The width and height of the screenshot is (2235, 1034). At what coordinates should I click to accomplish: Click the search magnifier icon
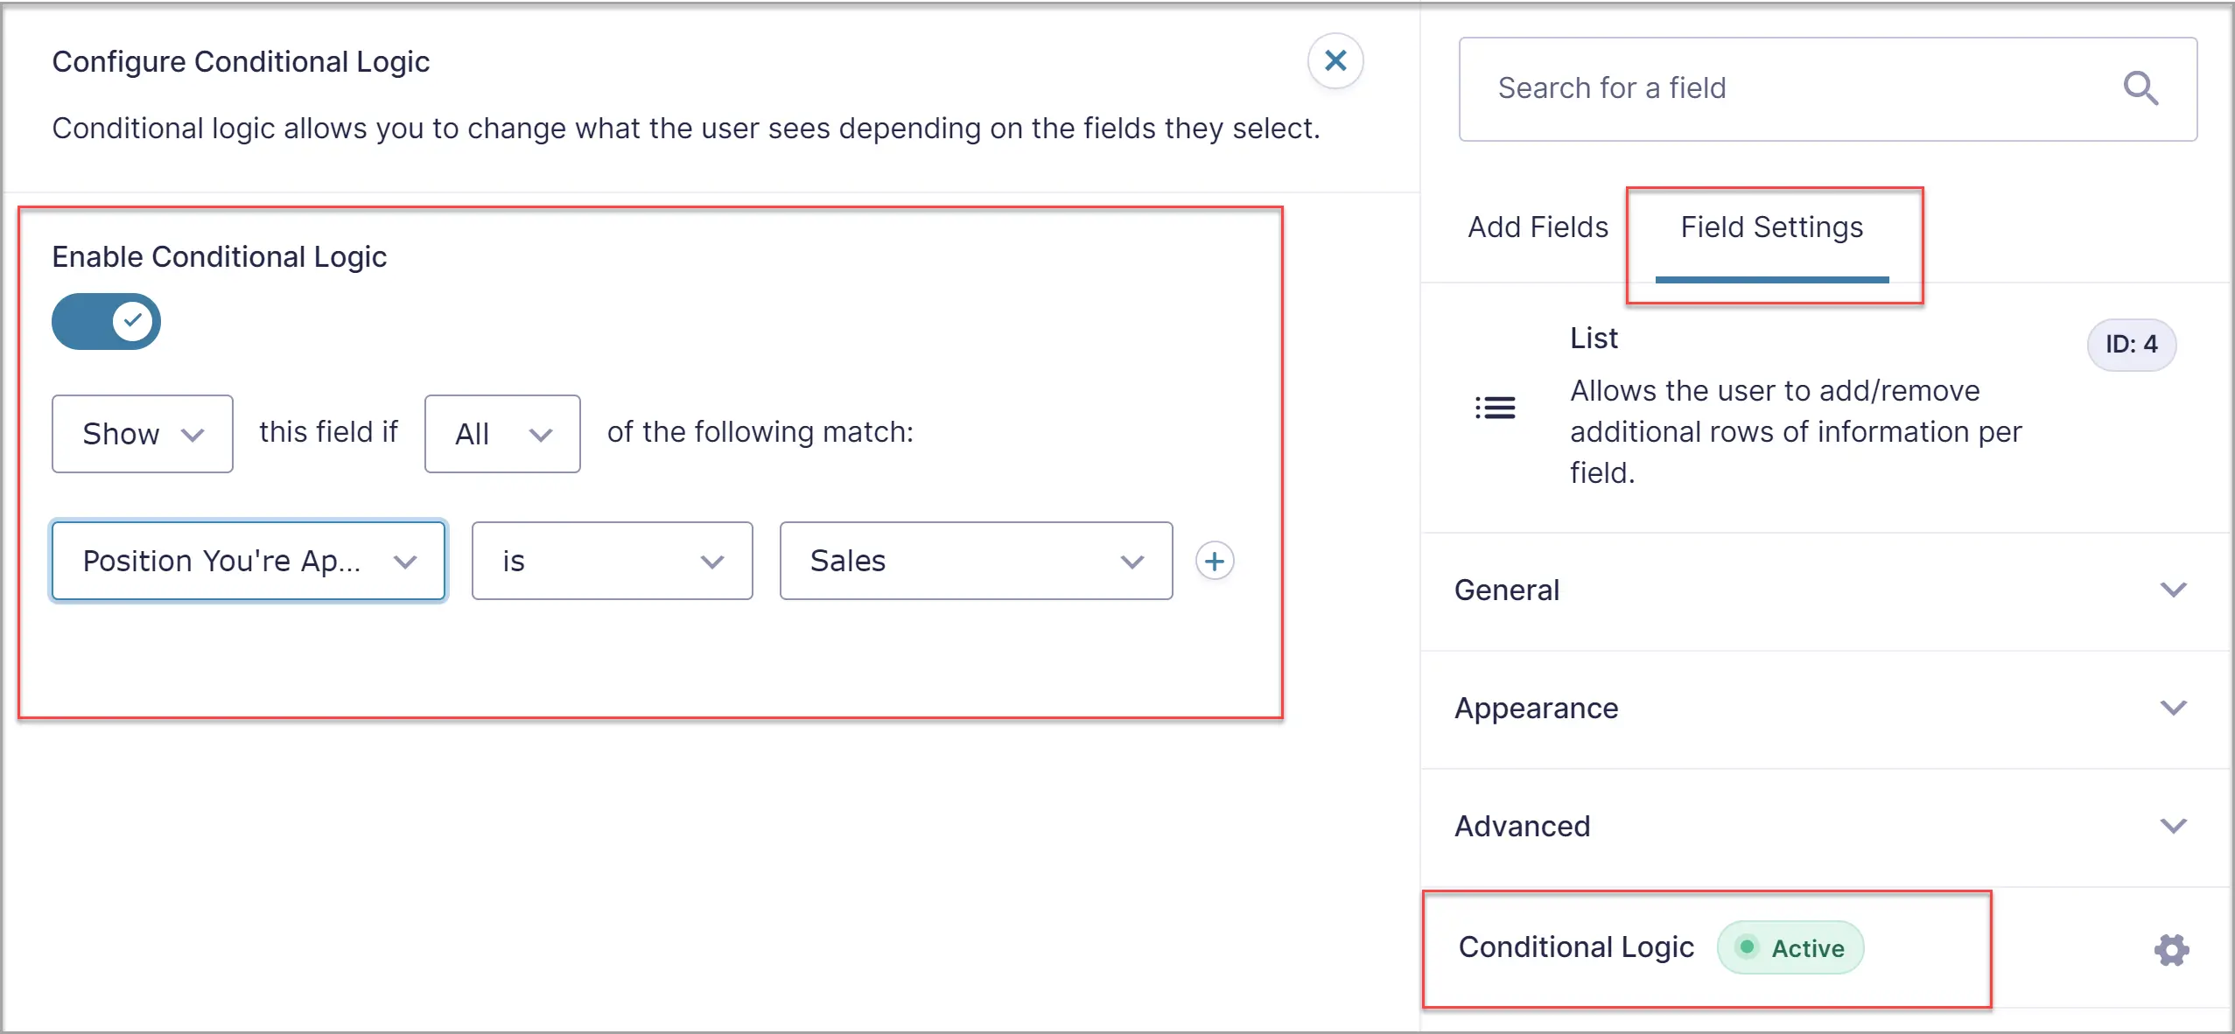[2140, 88]
